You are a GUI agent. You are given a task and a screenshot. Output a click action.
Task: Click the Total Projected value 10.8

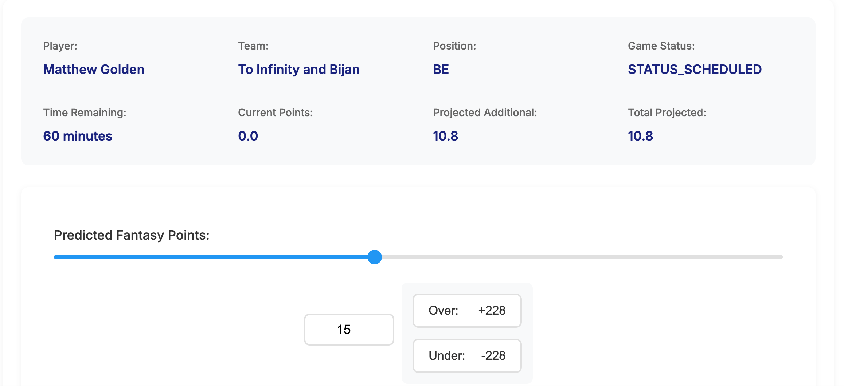[640, 136]
